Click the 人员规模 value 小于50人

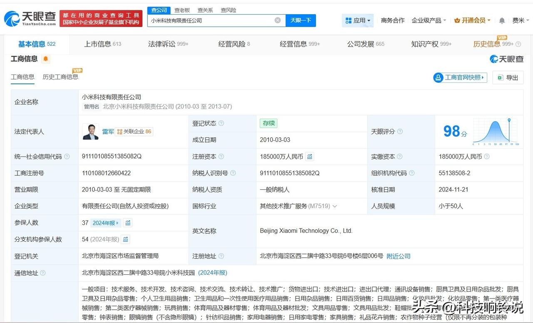(x=451, y=206)
